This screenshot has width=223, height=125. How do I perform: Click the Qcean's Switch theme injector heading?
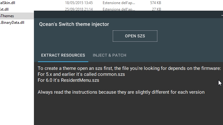coord(74,24)
